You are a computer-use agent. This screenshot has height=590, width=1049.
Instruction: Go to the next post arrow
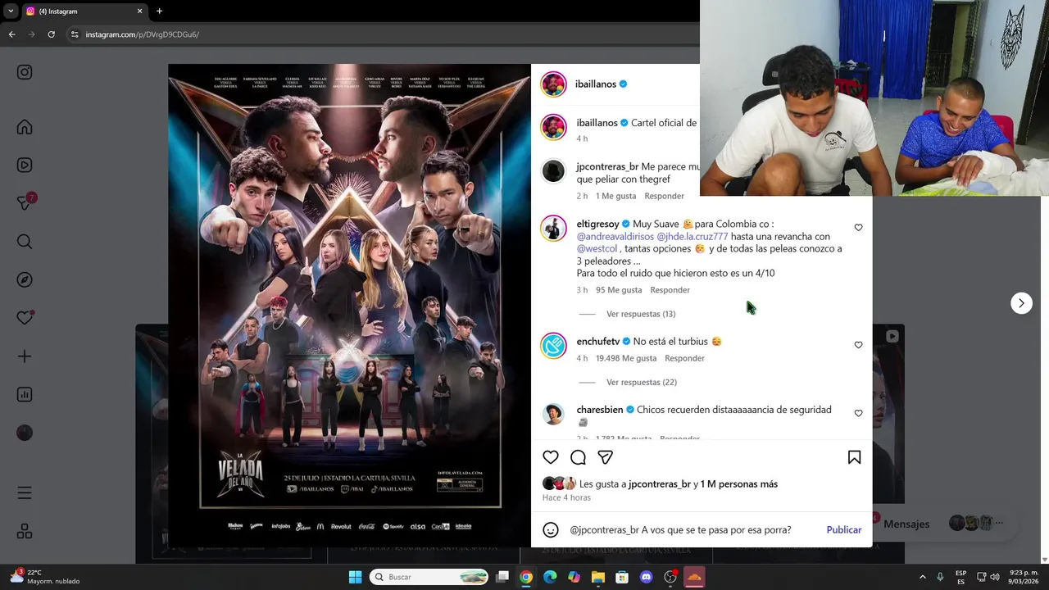tap(1021, 303)
